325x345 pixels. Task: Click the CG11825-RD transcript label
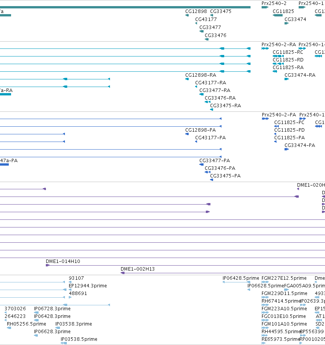point(288,60)
